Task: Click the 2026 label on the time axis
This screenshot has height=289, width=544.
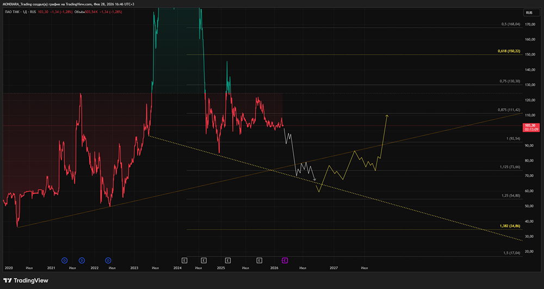Action: (x=274, y=268)
